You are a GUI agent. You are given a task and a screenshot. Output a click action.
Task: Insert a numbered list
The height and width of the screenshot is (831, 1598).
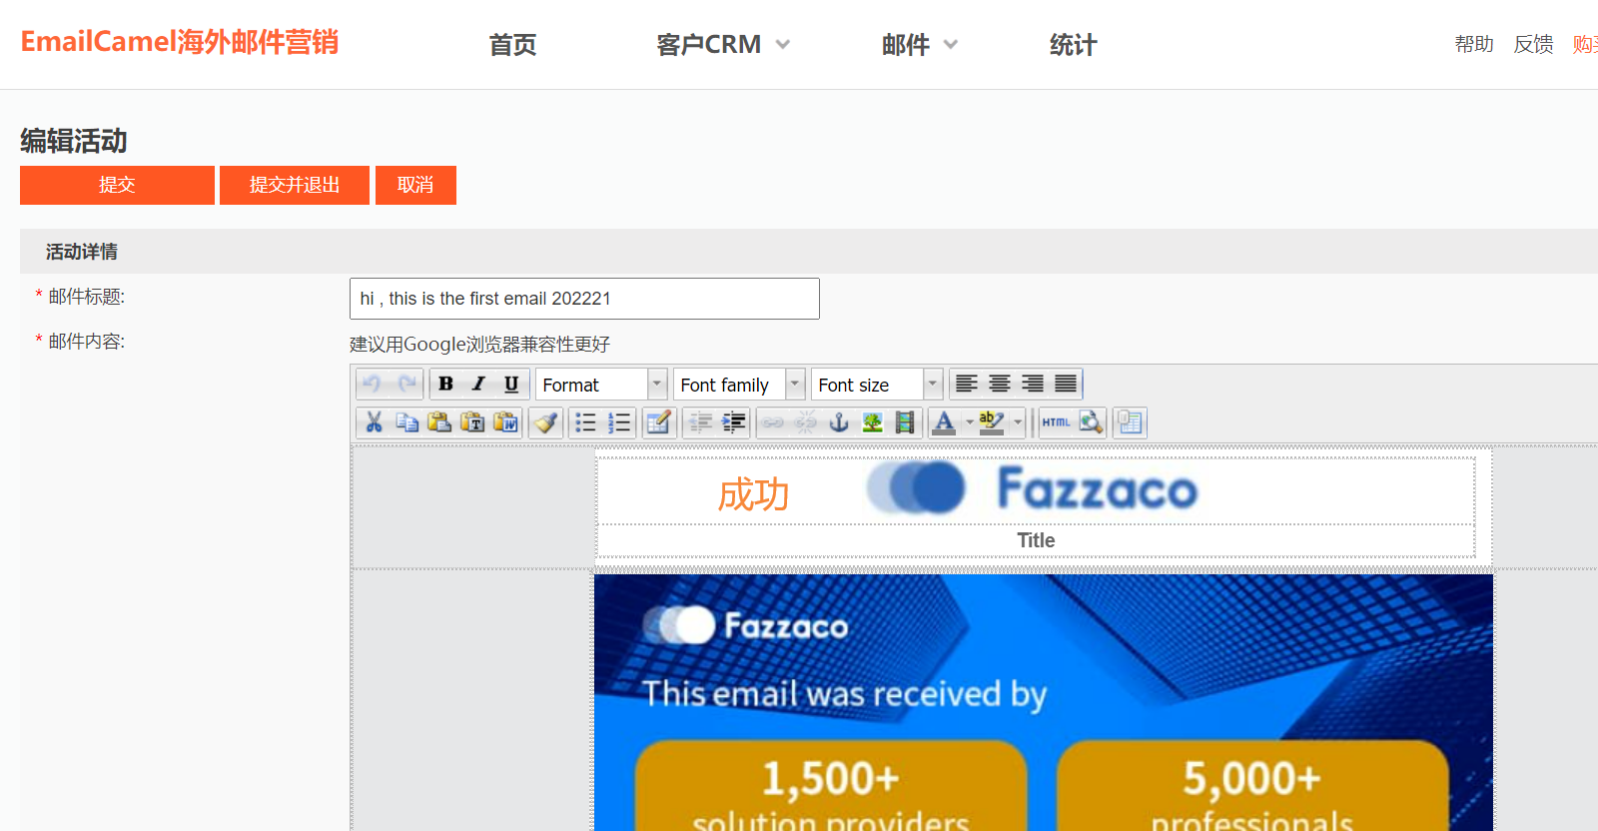tap(619, 422)
